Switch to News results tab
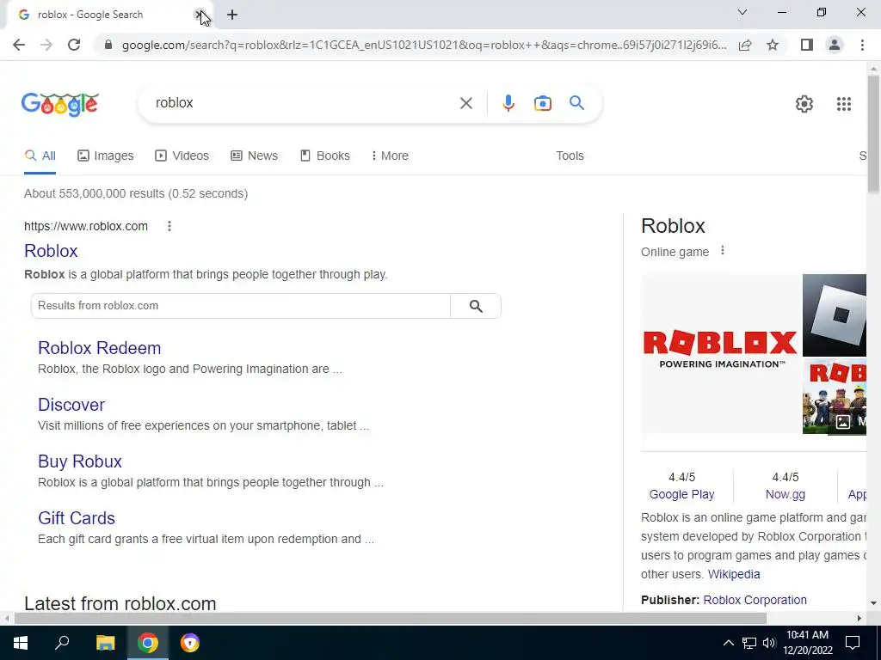Viewport: 881px width, 660px height. 254,156
